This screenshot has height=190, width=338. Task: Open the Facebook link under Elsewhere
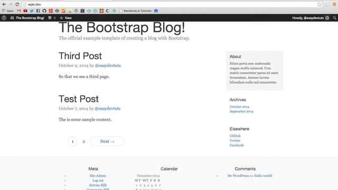237,145
